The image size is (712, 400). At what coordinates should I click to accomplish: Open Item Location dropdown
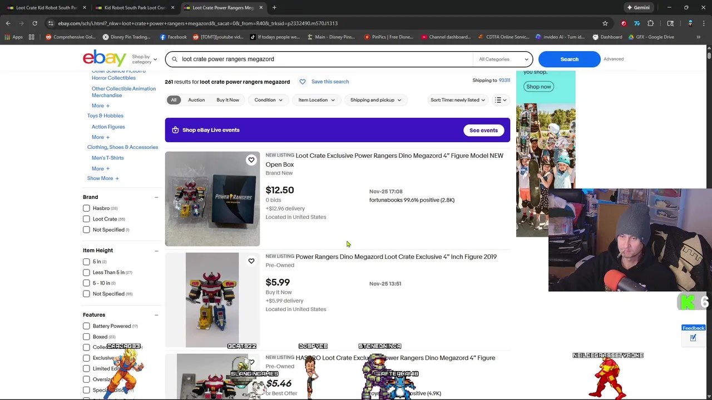pos(317,100)
